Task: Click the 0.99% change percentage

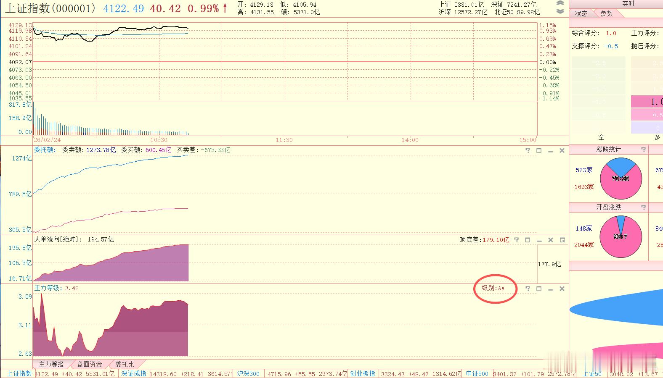Action: point(203,8)
